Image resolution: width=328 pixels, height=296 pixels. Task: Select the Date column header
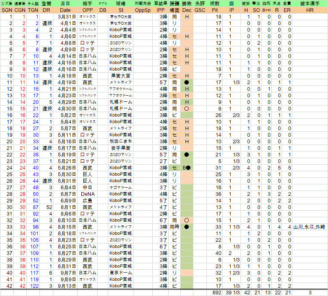[x=65, y=10]
